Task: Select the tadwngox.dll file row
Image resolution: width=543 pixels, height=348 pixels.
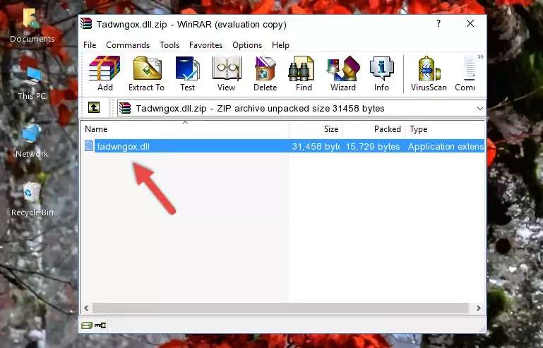Action: click(x=283, y=147)
